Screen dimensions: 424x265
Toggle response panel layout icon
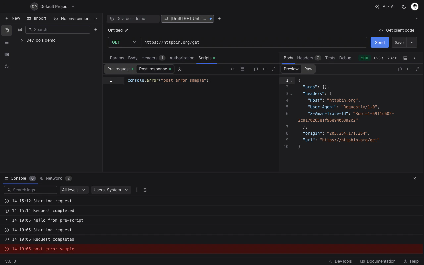coord(405,58)
